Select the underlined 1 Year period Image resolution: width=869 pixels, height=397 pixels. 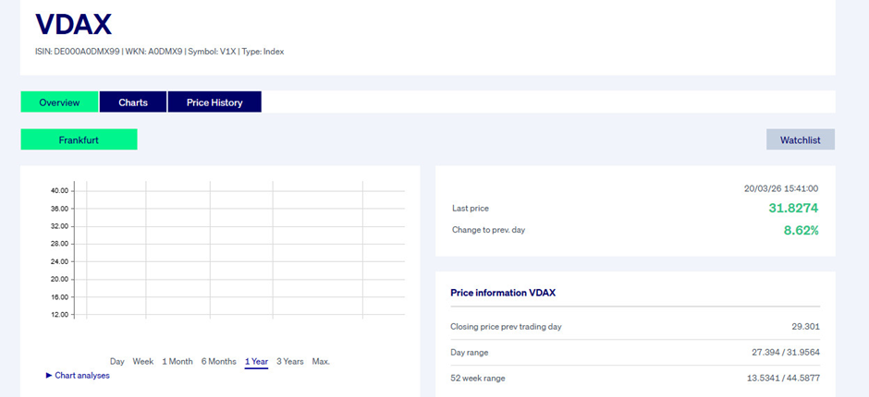coord(256,361)
